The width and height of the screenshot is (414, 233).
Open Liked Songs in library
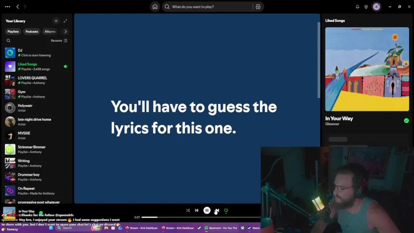[36, 66]
